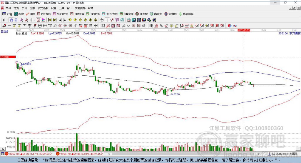Click the black left arrow scroll icon
Viewport: 301px width, 163px height.
click(x=60, y=20)
